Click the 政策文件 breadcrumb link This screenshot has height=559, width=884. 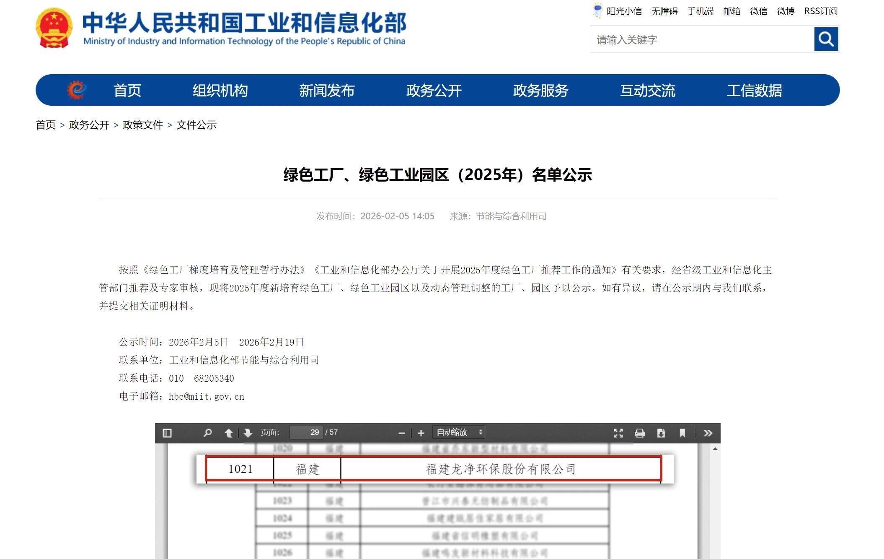(x=143, y=125)
